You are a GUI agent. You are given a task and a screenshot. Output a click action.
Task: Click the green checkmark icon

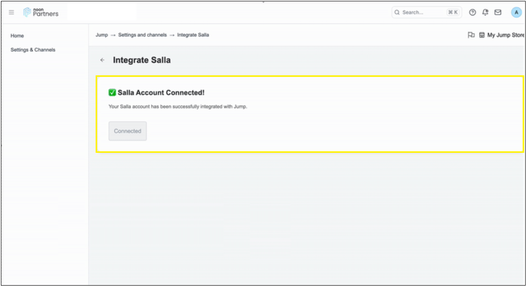[x=112, y=92]
